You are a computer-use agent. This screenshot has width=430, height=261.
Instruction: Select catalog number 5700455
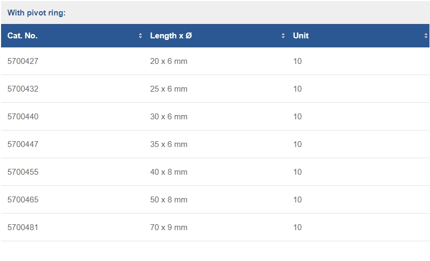coord(23,172)
